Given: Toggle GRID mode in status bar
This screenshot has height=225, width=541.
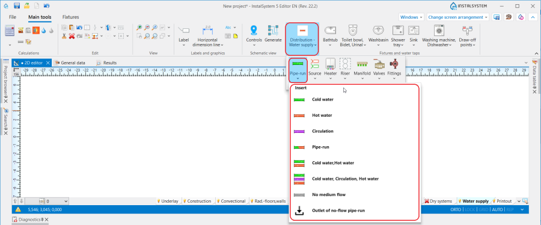Looking at the screenshot, I should (483, 209).
